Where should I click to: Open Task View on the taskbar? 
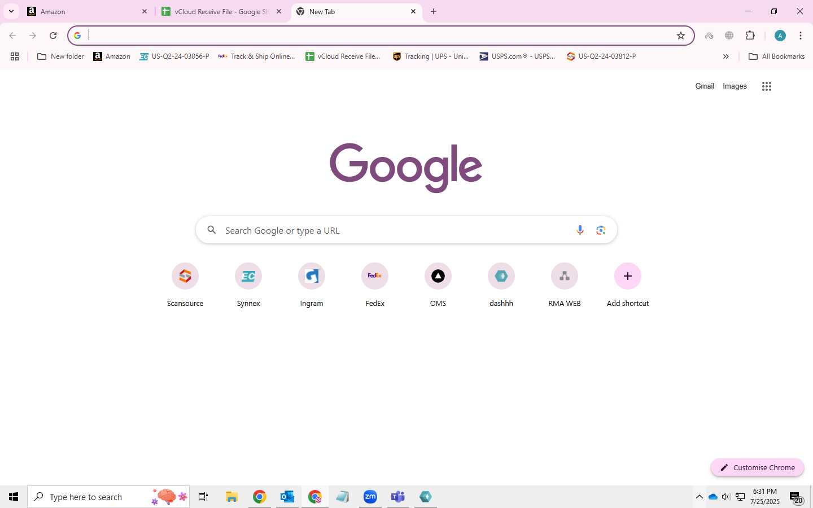(203, 497)
